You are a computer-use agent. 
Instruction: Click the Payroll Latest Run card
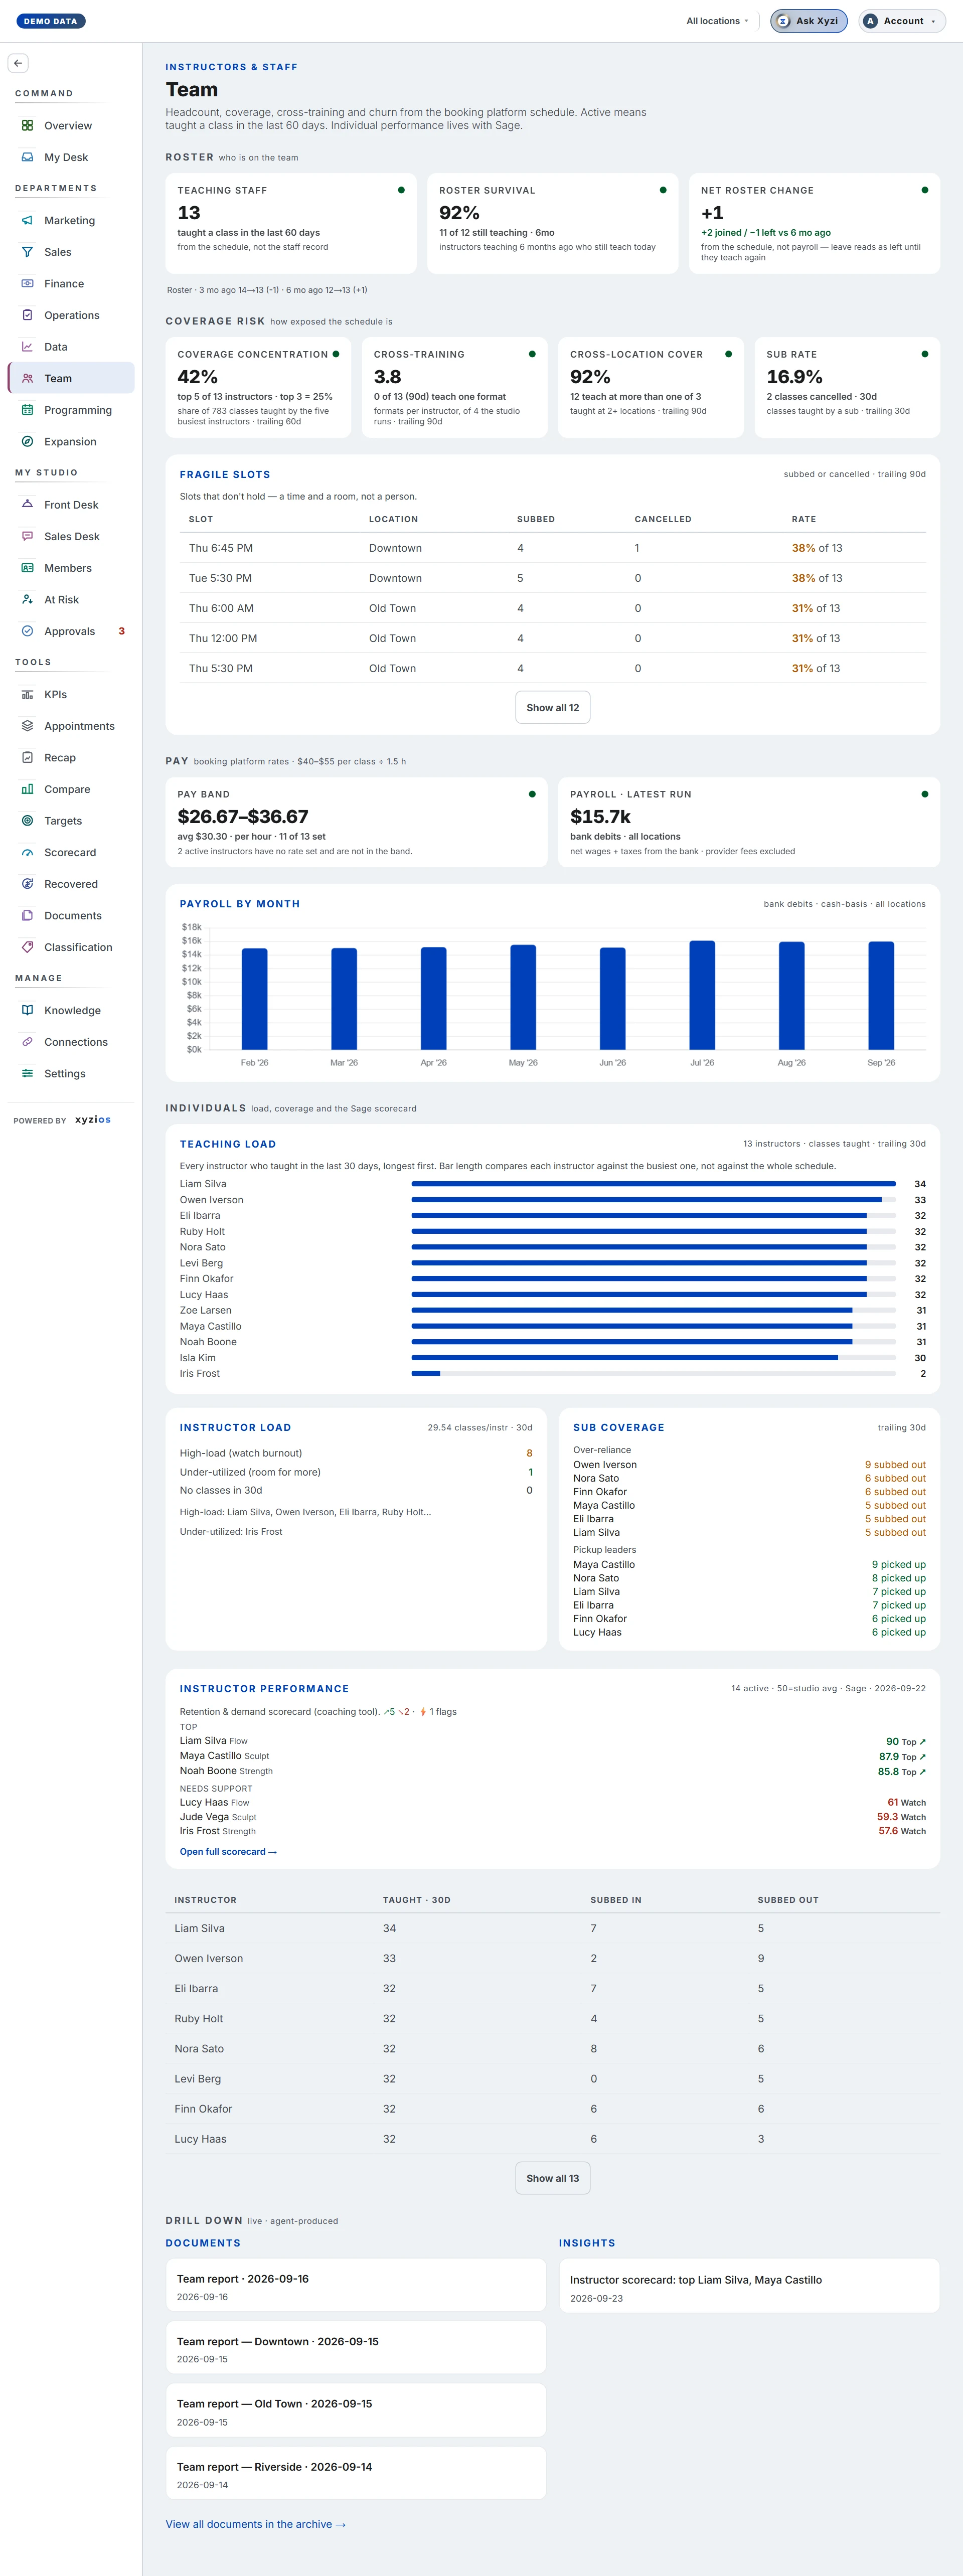coord(749,822)
